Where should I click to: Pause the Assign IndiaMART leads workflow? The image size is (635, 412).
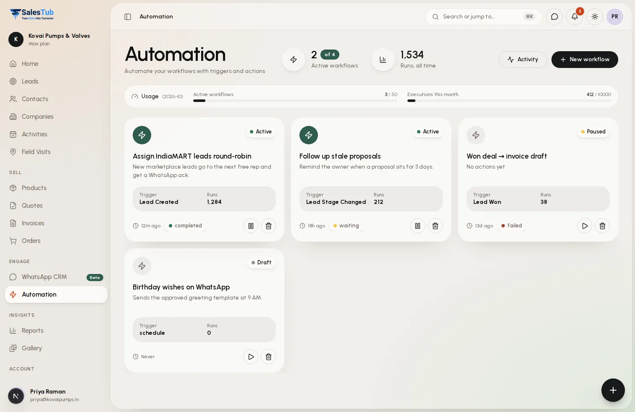coord(251,226)
